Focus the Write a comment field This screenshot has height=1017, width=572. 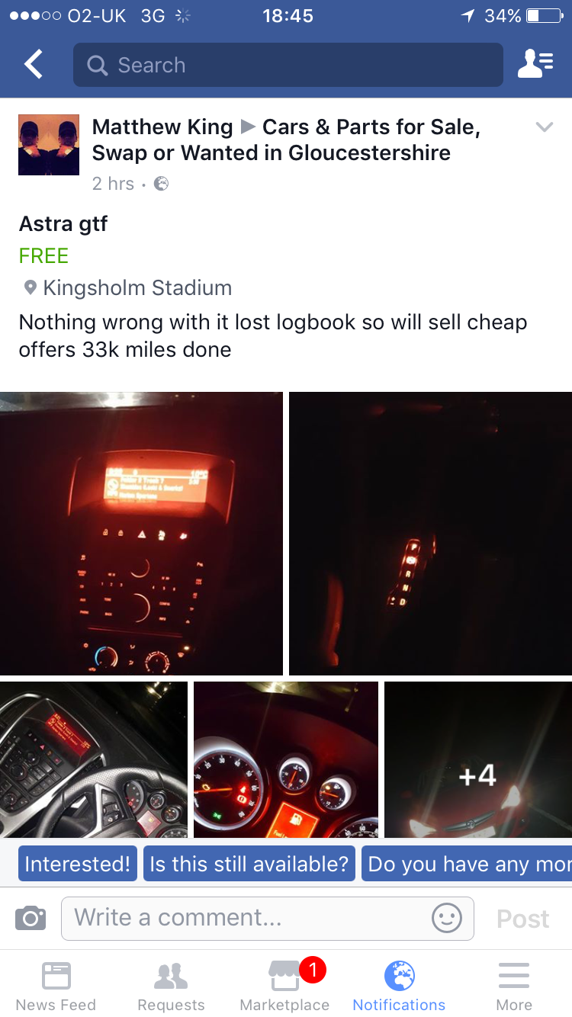click(x=268, y=918)
